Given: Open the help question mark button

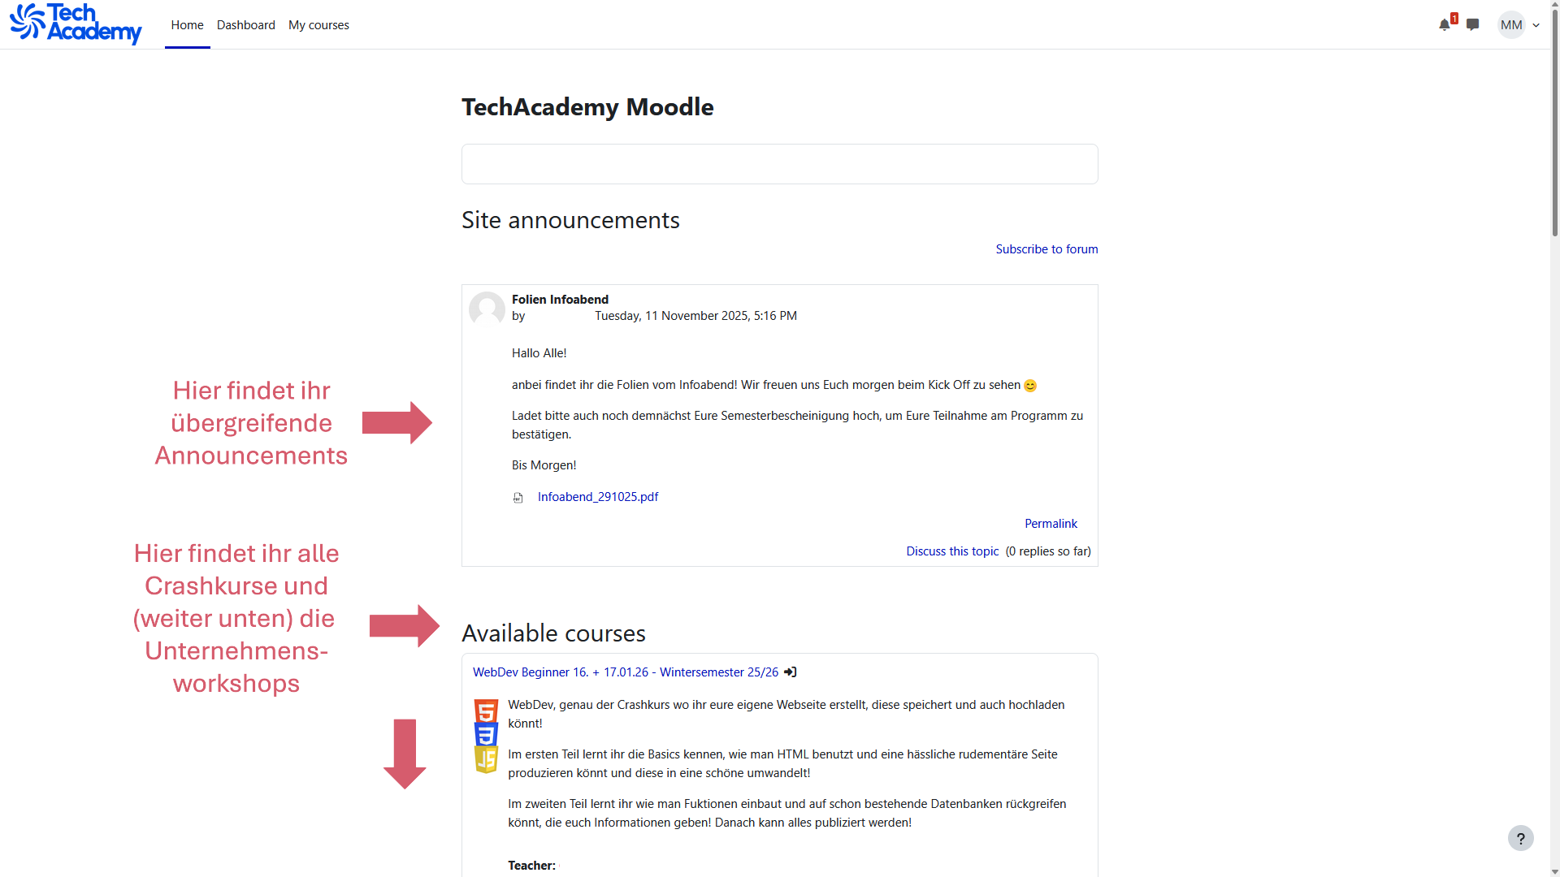Looking at the screenshot, I should (1520, 838).
